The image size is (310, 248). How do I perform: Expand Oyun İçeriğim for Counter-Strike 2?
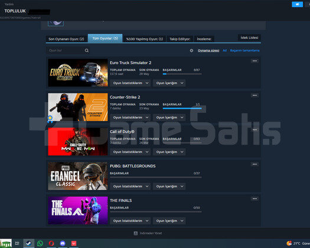tap(169, 118)
